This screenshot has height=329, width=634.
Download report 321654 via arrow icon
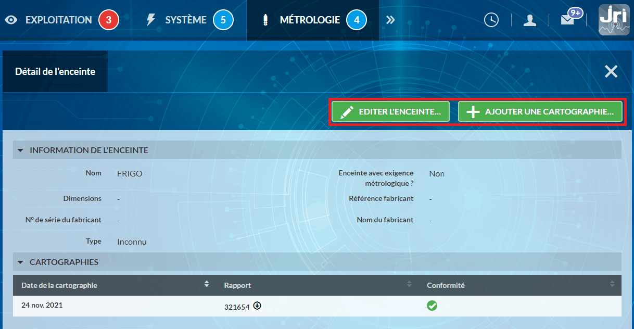click(257, 306)
